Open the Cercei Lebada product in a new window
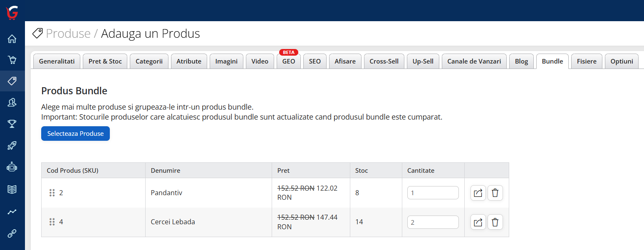644x250 pixels. [x=478, y=222]
